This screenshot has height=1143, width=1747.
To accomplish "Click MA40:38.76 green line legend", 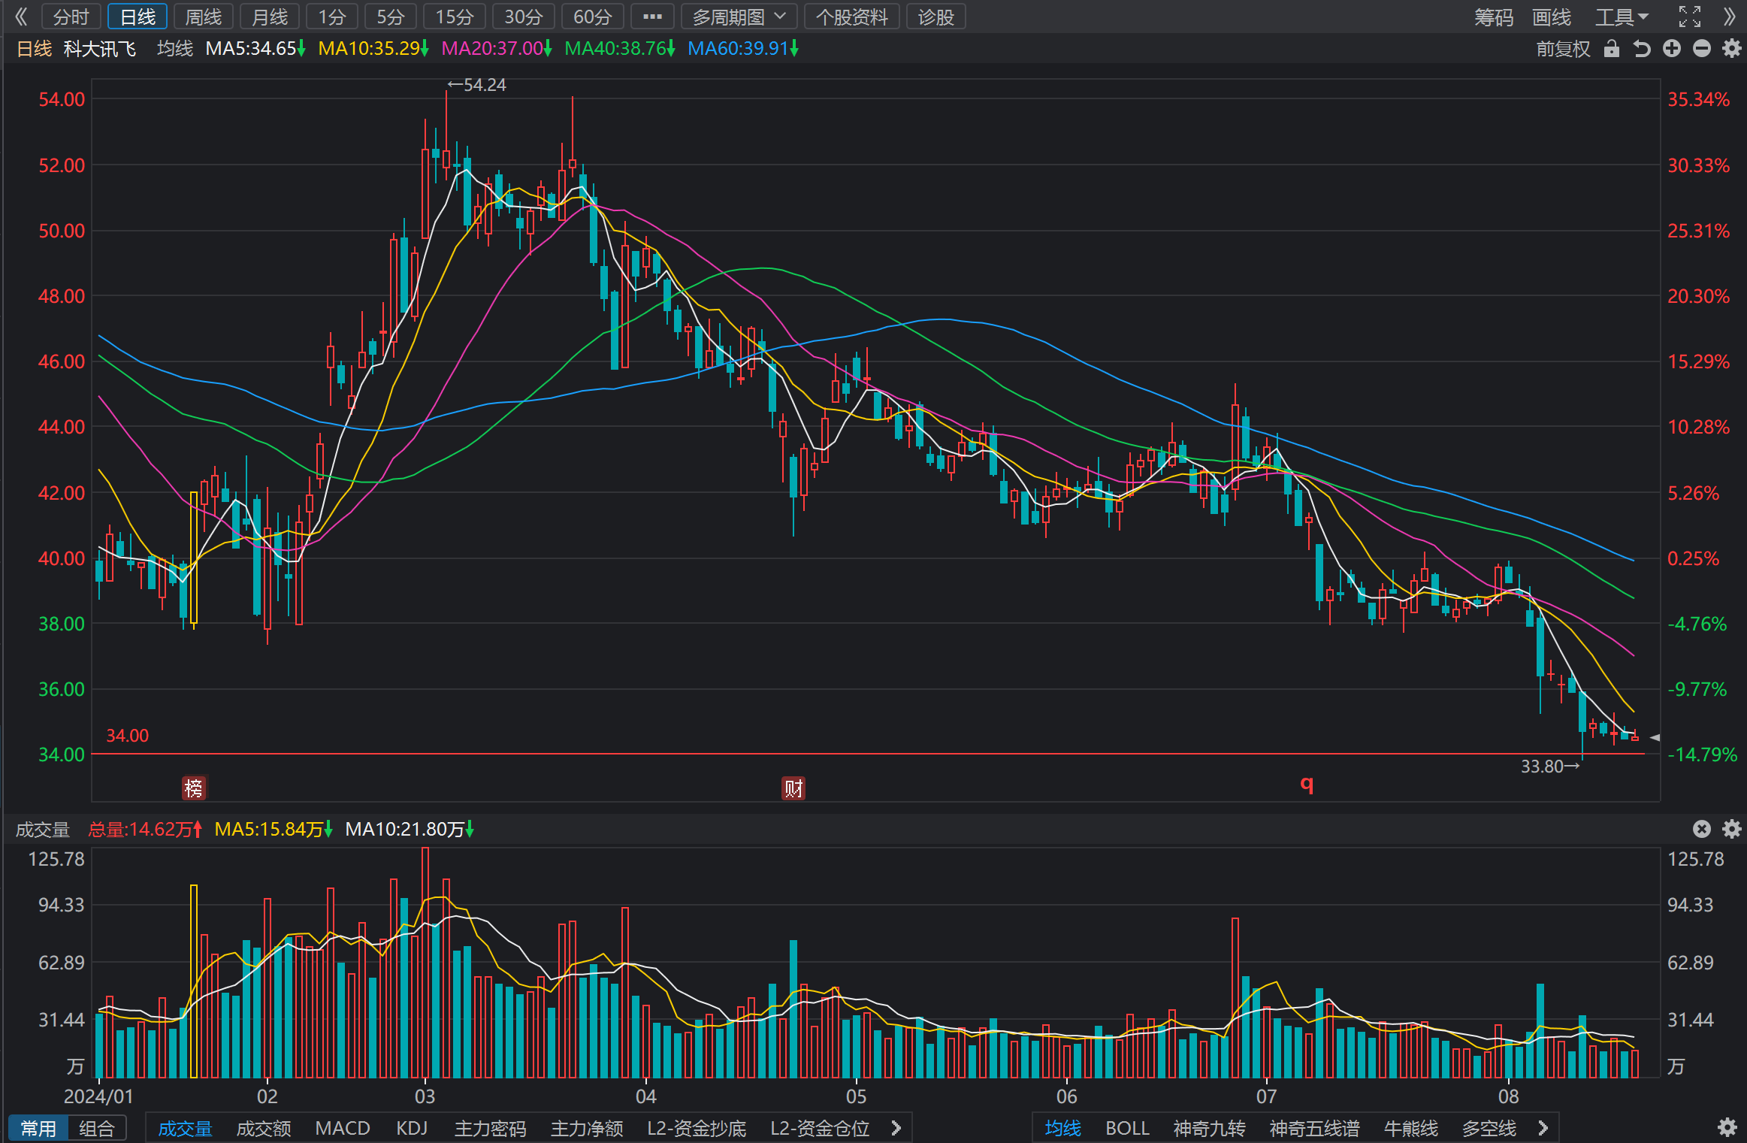I will (x=620, y=49).
